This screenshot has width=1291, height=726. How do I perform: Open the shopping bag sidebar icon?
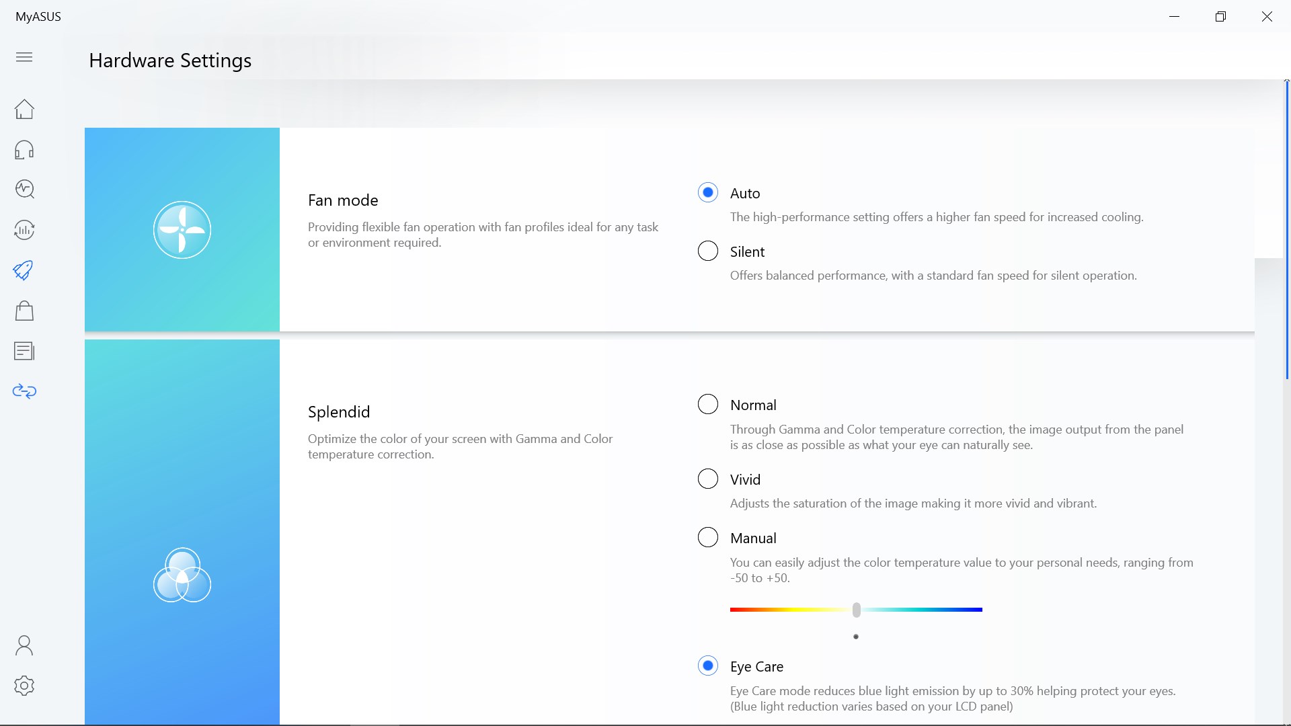point(24,311)
